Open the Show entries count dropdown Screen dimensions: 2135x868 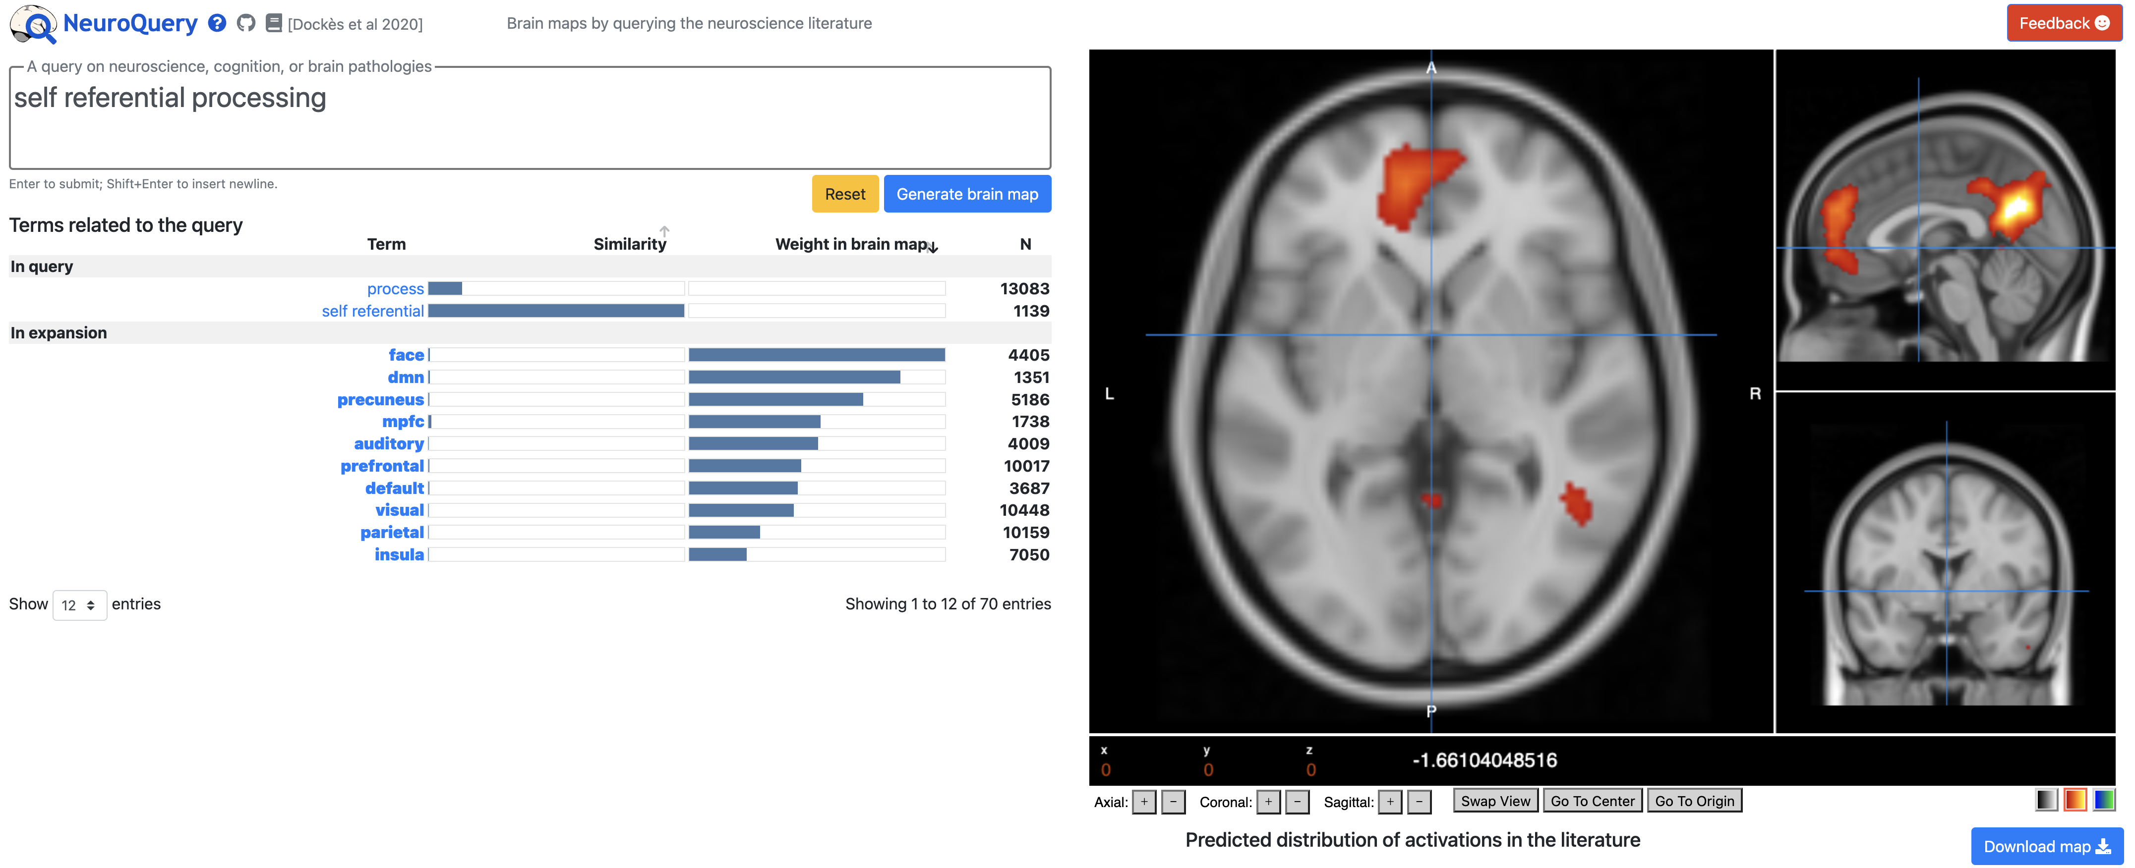pos(79,605)
